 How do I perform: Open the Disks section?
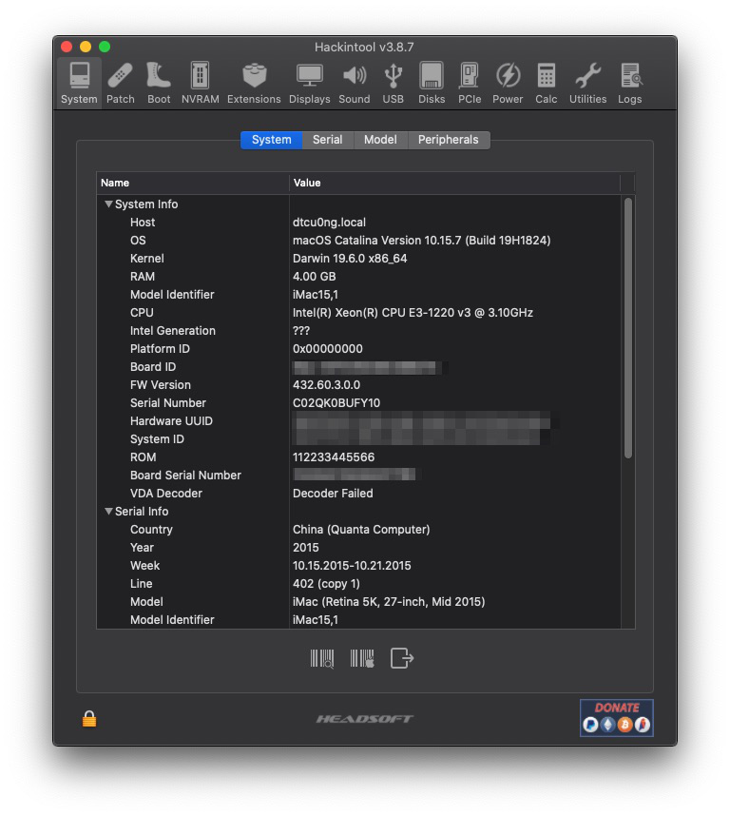[x=432, y=84]
